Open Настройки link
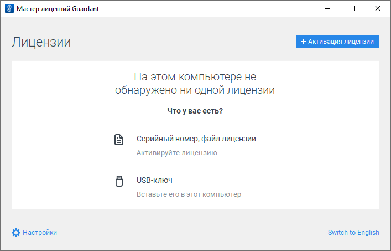This screenshot has width=391, height=251. 40,233
